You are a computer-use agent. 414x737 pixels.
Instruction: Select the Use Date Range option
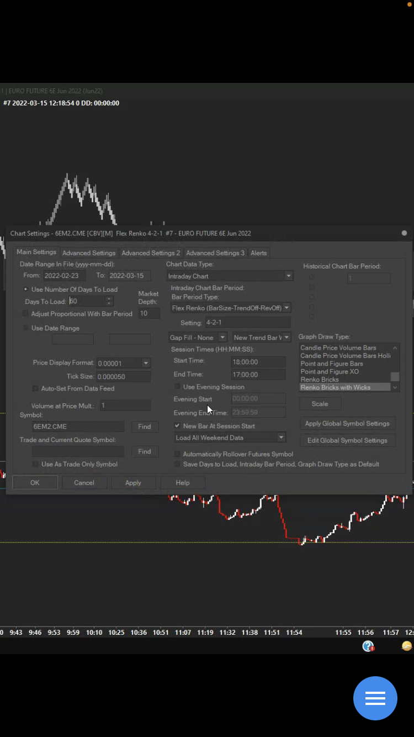click(26, 328)
